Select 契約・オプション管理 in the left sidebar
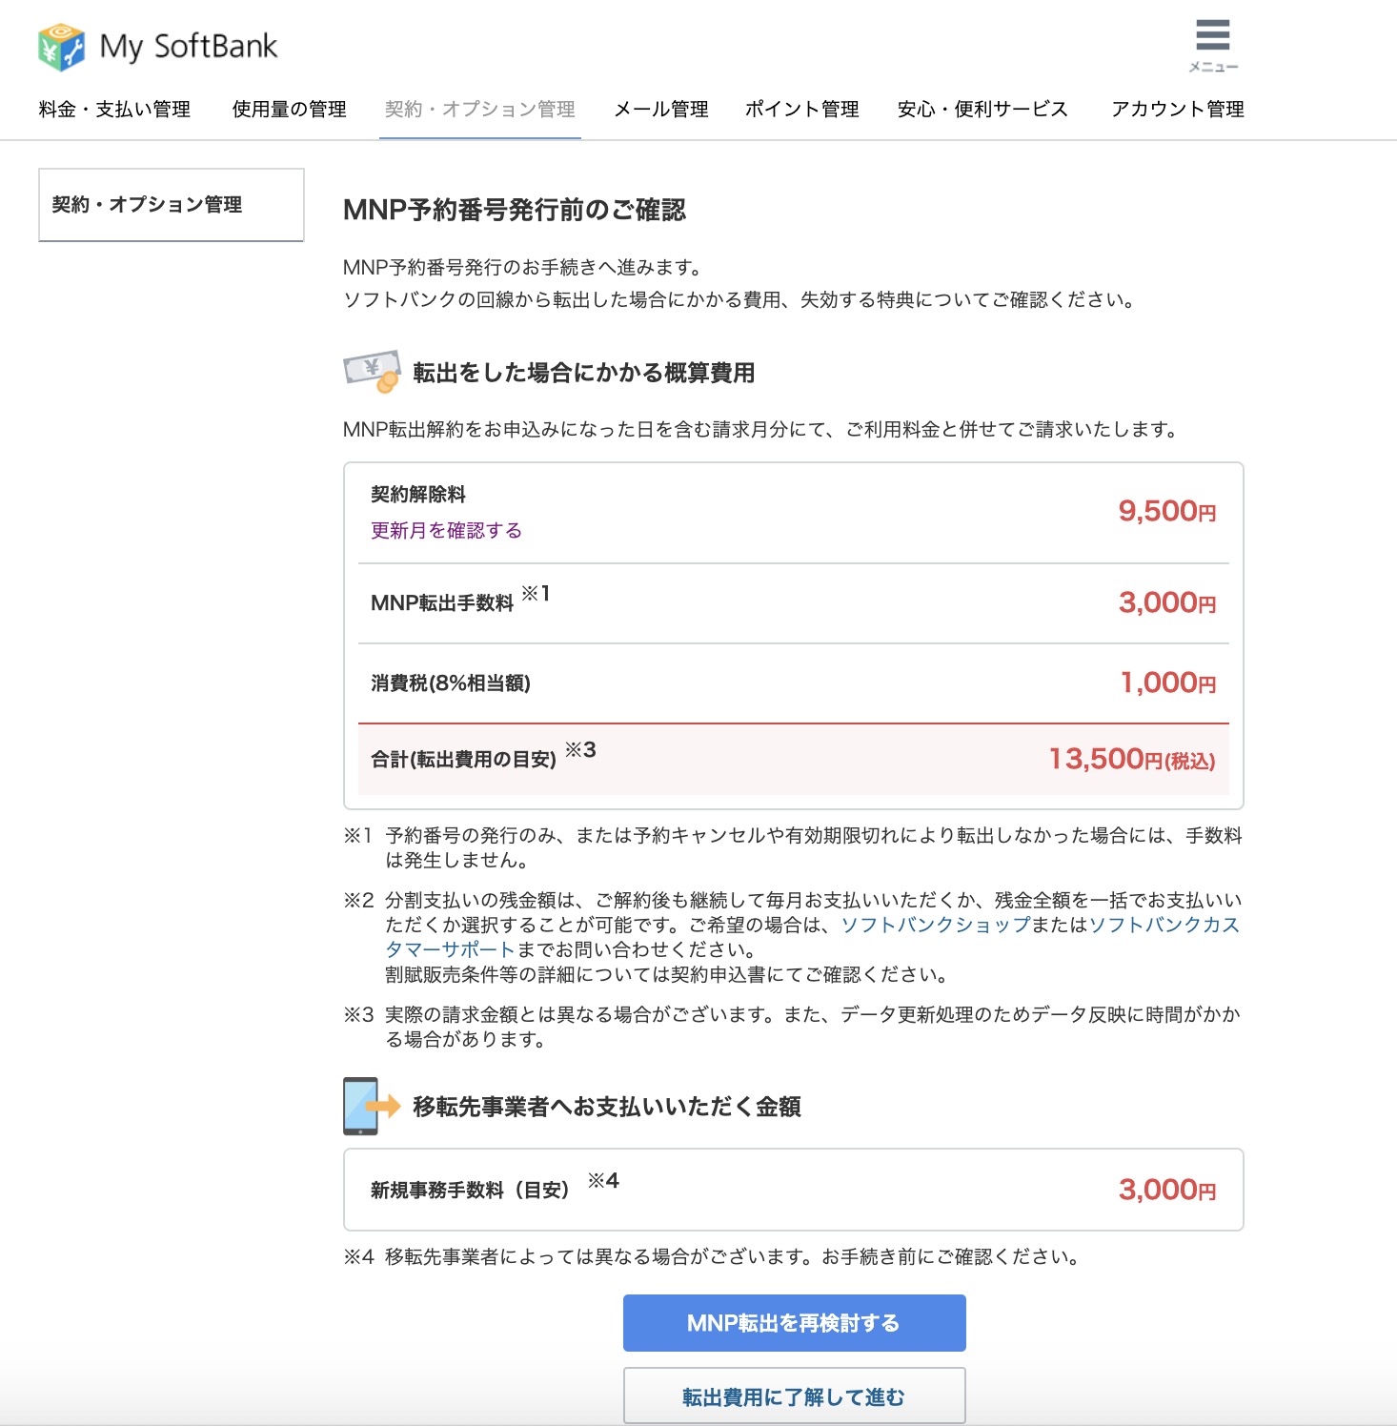This screenshot has width=1397, height=1426. [147, 205]
